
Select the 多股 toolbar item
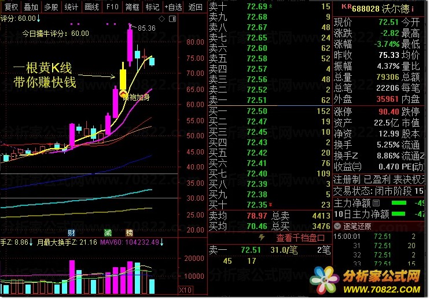[x=52, y=7]
